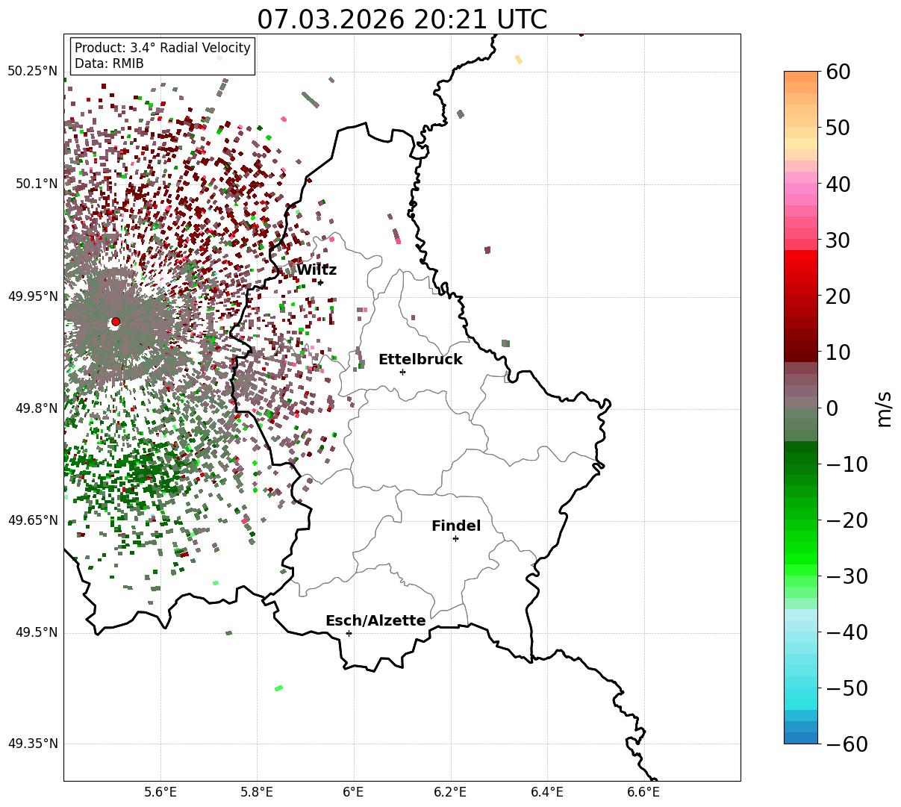Click the colorbar value 50

(838, 128)
